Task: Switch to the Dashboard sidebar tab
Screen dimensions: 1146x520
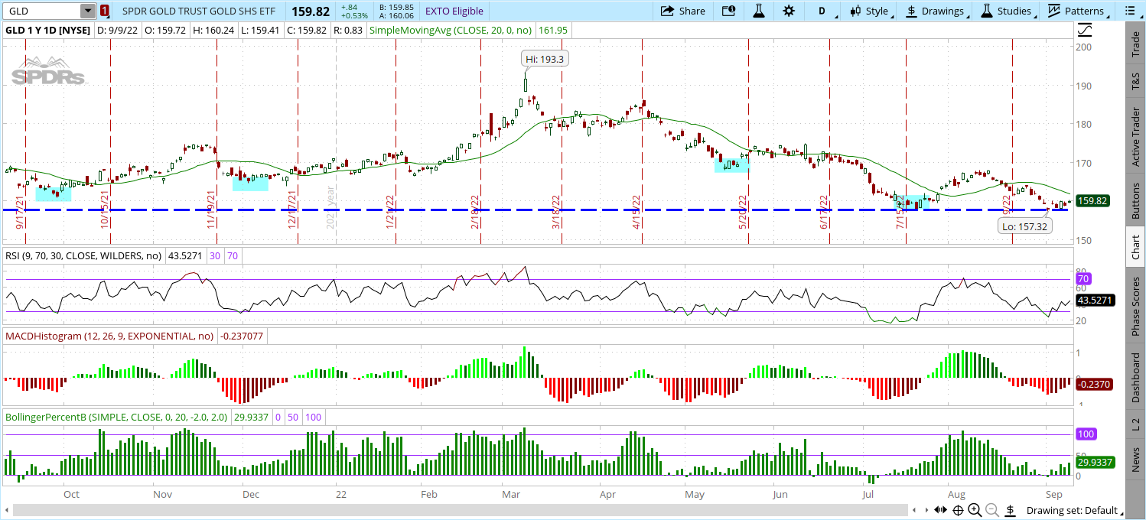Action: (x=1135, y=377)
